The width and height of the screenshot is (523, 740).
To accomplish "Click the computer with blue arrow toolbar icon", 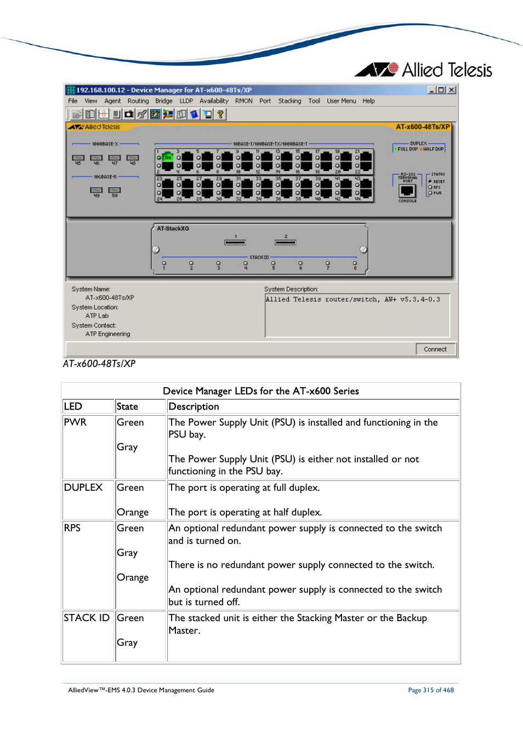I will pos(207,114).
